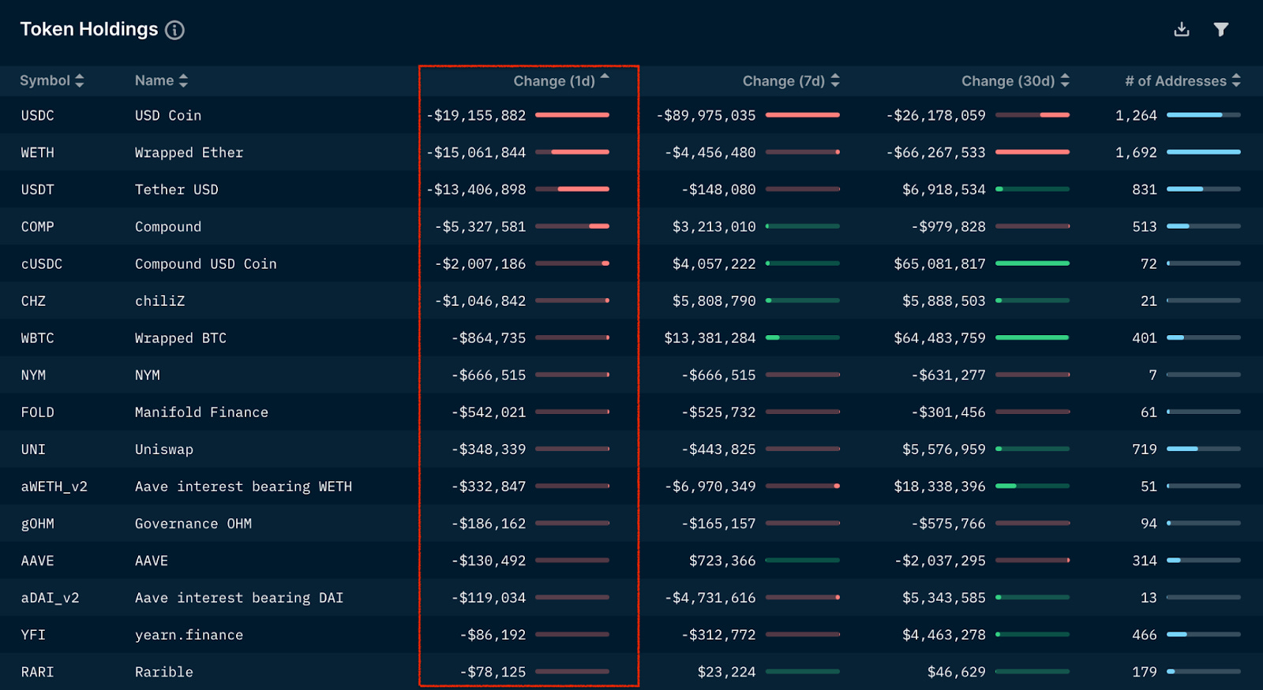
Task: Click the AAVE symbol cell
Action: pyautogui.click(x=37, y=561)
